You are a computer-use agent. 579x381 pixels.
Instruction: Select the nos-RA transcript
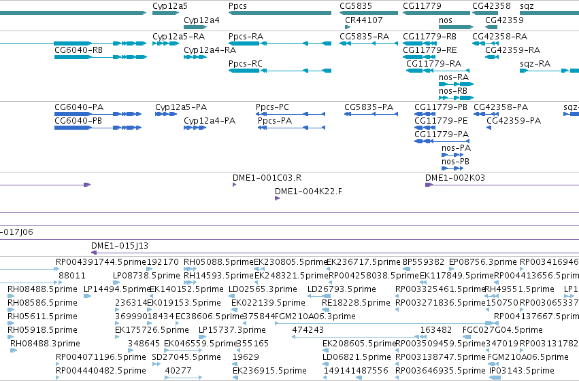[x=456, y=84]
